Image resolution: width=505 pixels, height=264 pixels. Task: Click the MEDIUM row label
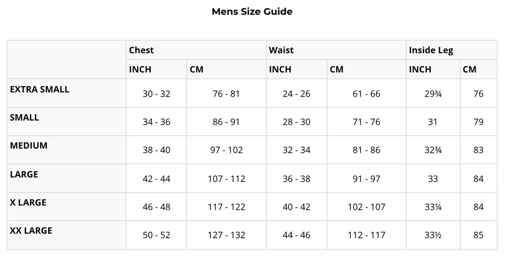29,146
